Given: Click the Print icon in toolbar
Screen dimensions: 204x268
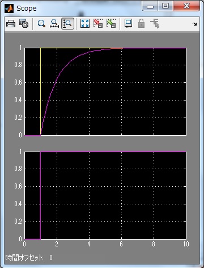Looking at the screenshot, I should pyautogui.click(x=11, y=24).
